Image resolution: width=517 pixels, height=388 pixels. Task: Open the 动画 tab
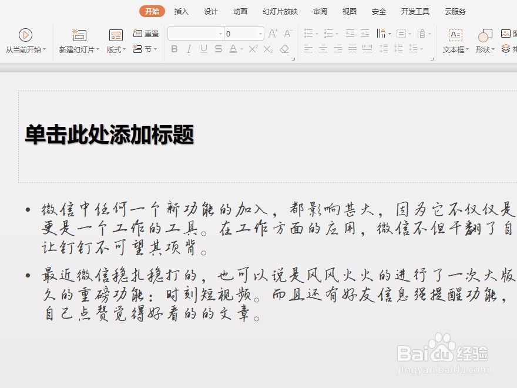(240, 12)
